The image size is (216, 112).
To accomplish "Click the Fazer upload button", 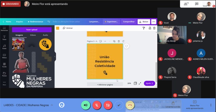I will pyautogui.click(x=32, y=29).
